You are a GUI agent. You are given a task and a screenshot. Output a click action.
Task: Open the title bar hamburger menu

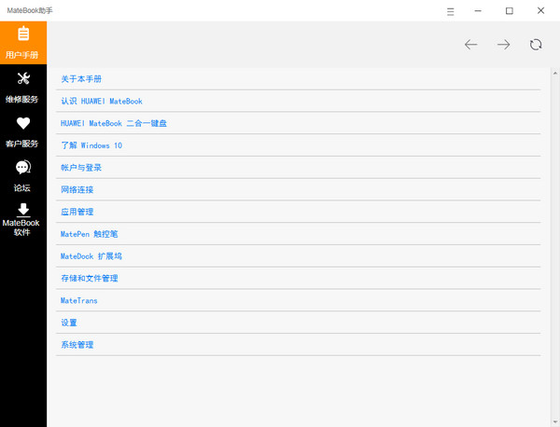pyautogui.click(x=451, y=11)
